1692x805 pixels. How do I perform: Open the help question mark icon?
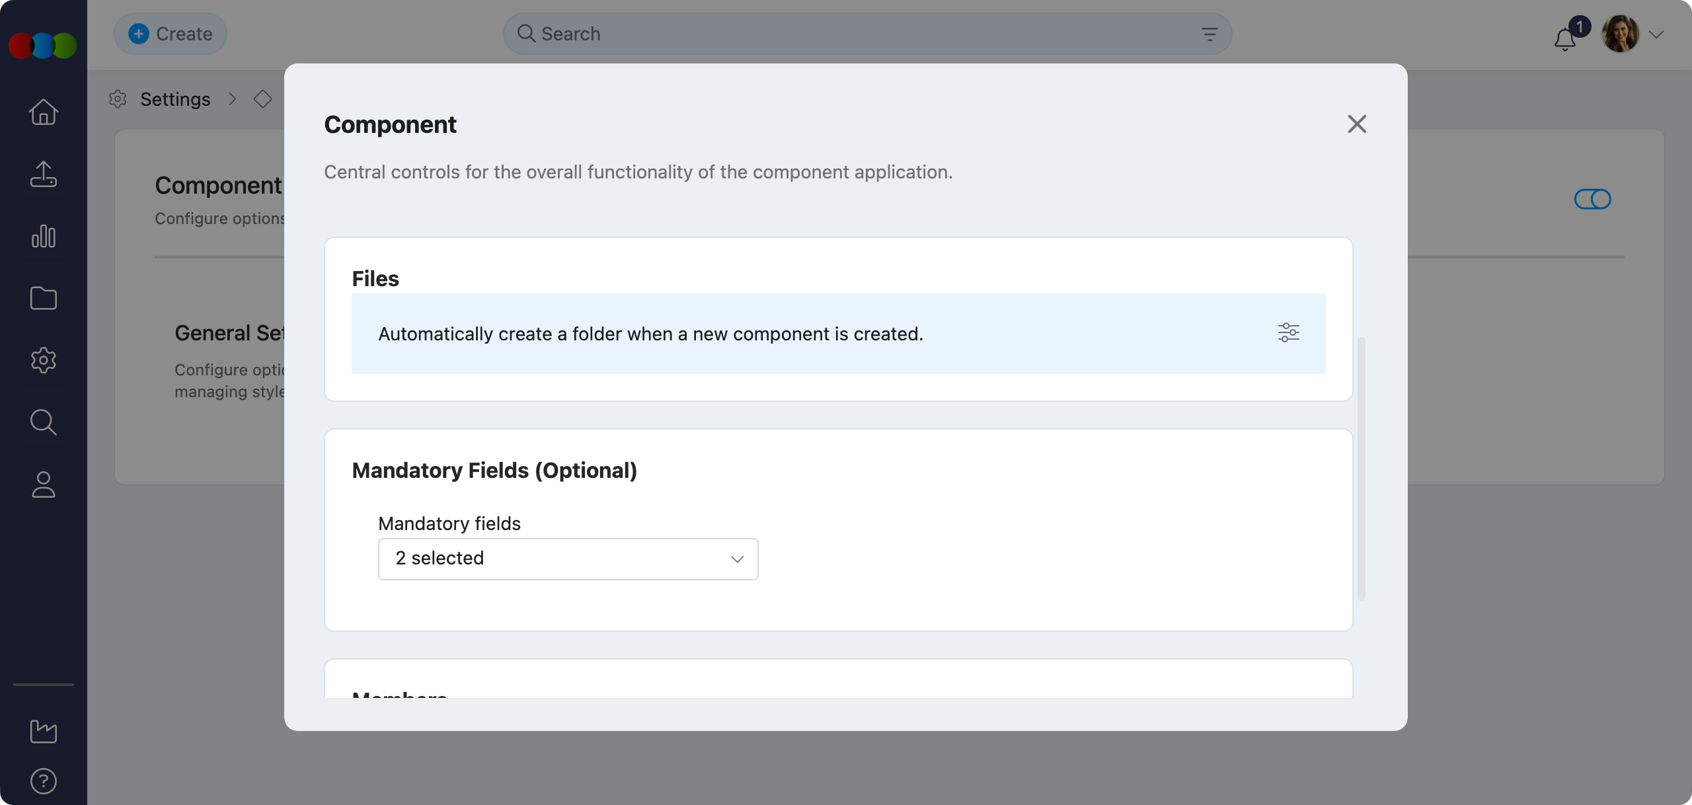click(44, 781)
